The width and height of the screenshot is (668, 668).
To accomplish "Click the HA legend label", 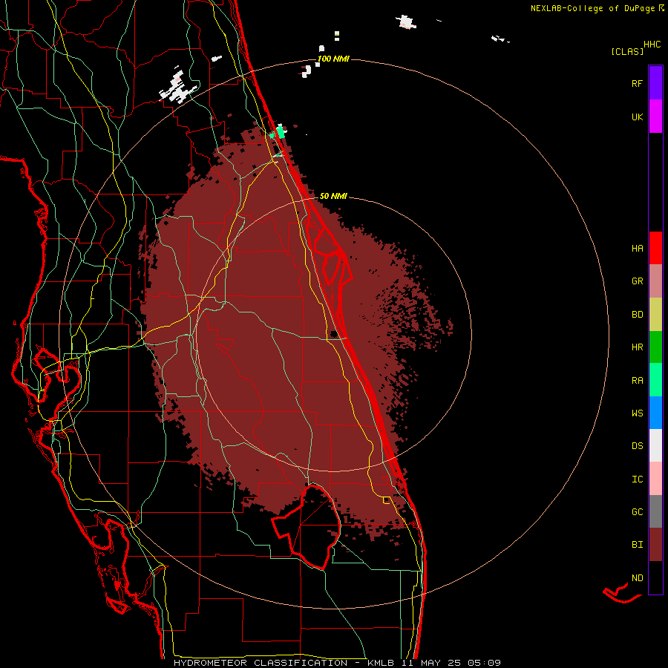I will pyautogui.click(x=638, y=249).
